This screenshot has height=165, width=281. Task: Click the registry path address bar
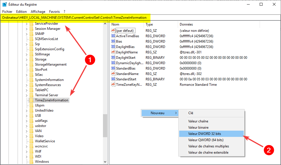click(140, 18)
